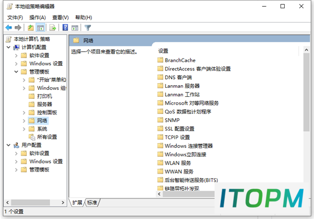
Task: Open the 查看(V) menu
Action: coord(61,18)
